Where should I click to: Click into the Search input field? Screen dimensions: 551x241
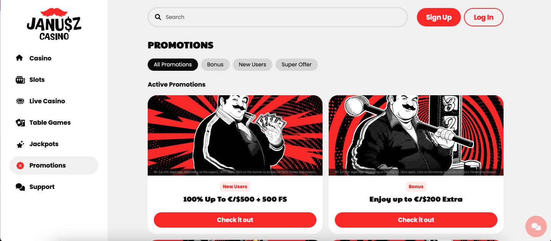[x=277, y=17]
